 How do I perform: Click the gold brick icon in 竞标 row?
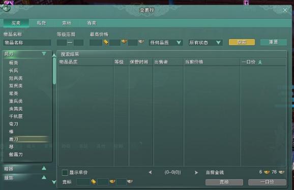point(94,181)
